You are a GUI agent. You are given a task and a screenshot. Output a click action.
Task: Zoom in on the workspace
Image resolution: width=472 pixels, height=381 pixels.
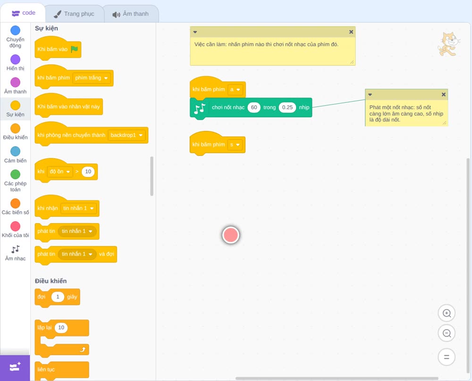[447, 313]
